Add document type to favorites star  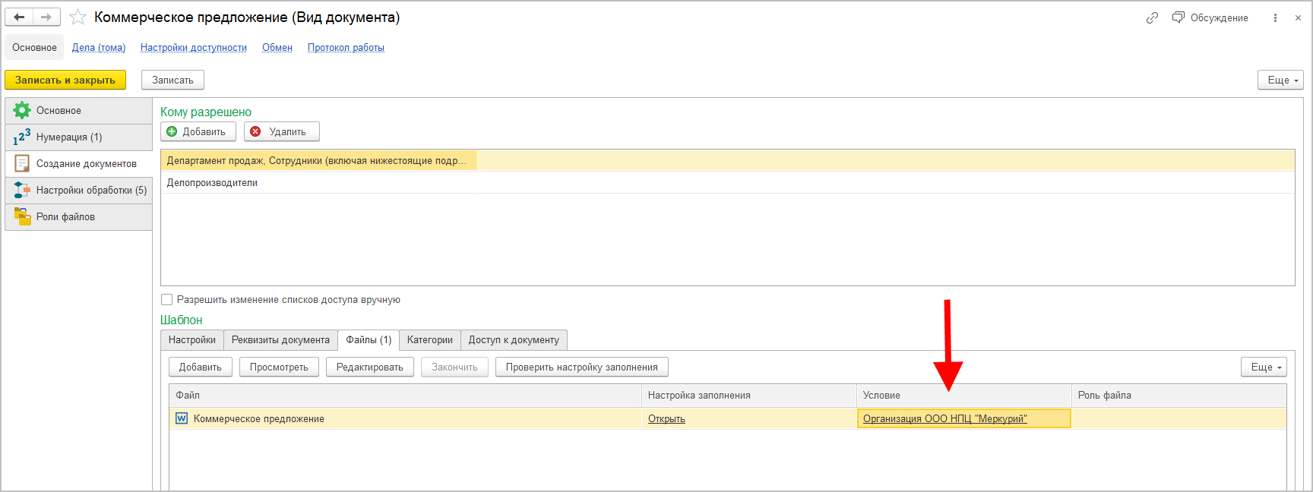coord(78,17)
